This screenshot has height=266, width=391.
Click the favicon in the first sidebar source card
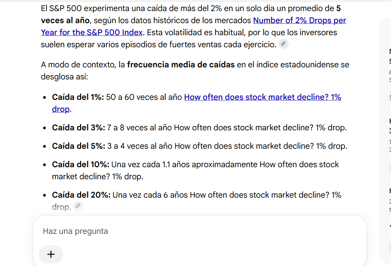pos(390,97)
